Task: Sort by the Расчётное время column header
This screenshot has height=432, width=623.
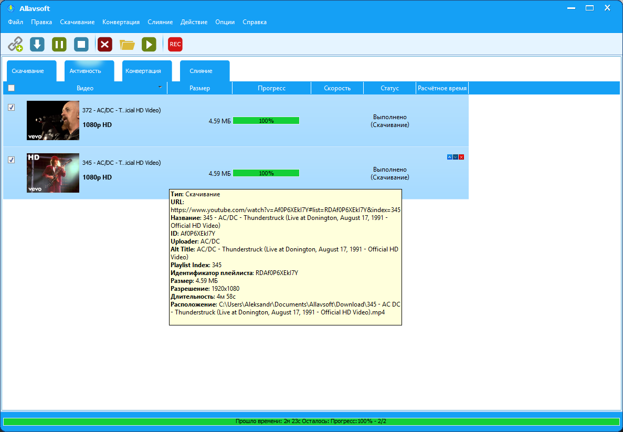Action: click(442, 88)
